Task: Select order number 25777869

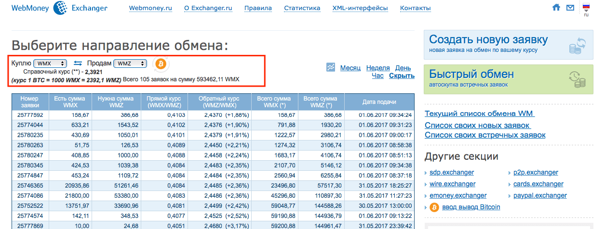Action: [30, 226]
